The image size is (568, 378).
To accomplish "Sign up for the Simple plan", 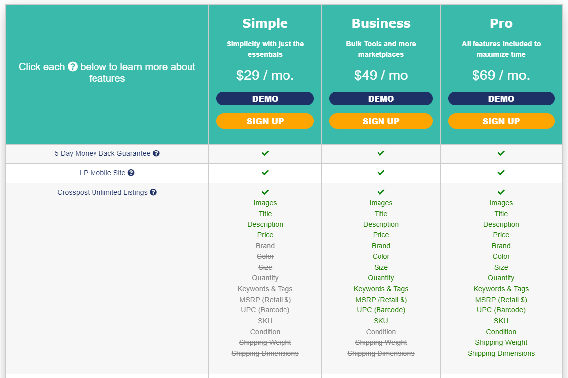I will coord(265,121).
